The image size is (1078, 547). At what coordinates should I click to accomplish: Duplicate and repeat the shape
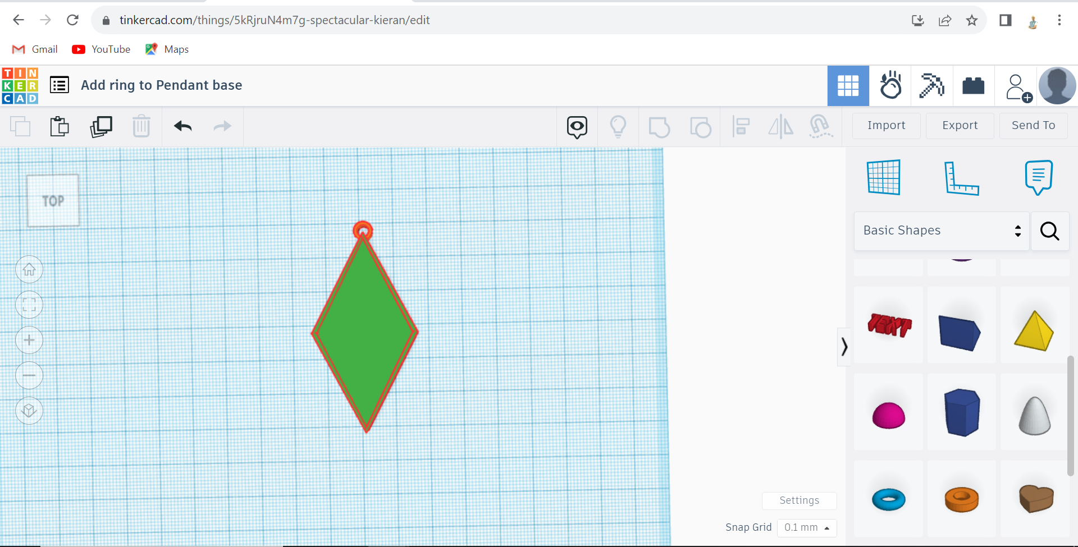[101, 126]
